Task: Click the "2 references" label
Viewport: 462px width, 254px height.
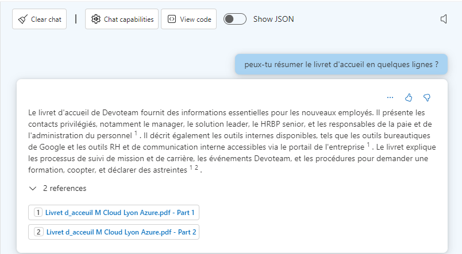Action: (x=64, y=188)
